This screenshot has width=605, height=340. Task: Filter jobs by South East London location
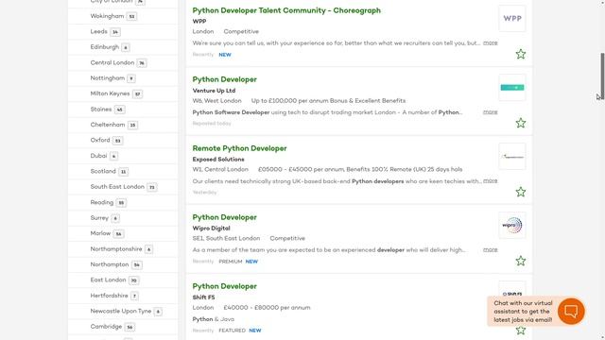(x=117, y=187)
